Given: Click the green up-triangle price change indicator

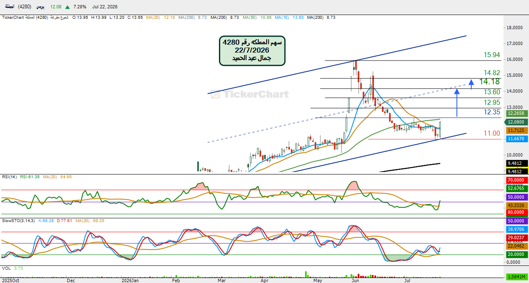Looking at the screenshot, I should coord(67,7).
